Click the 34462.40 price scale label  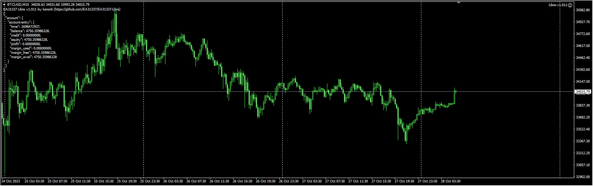pos(583,57)
